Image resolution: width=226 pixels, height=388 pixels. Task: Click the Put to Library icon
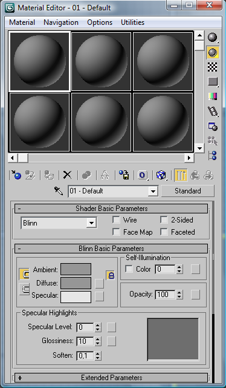coord(124,175)
